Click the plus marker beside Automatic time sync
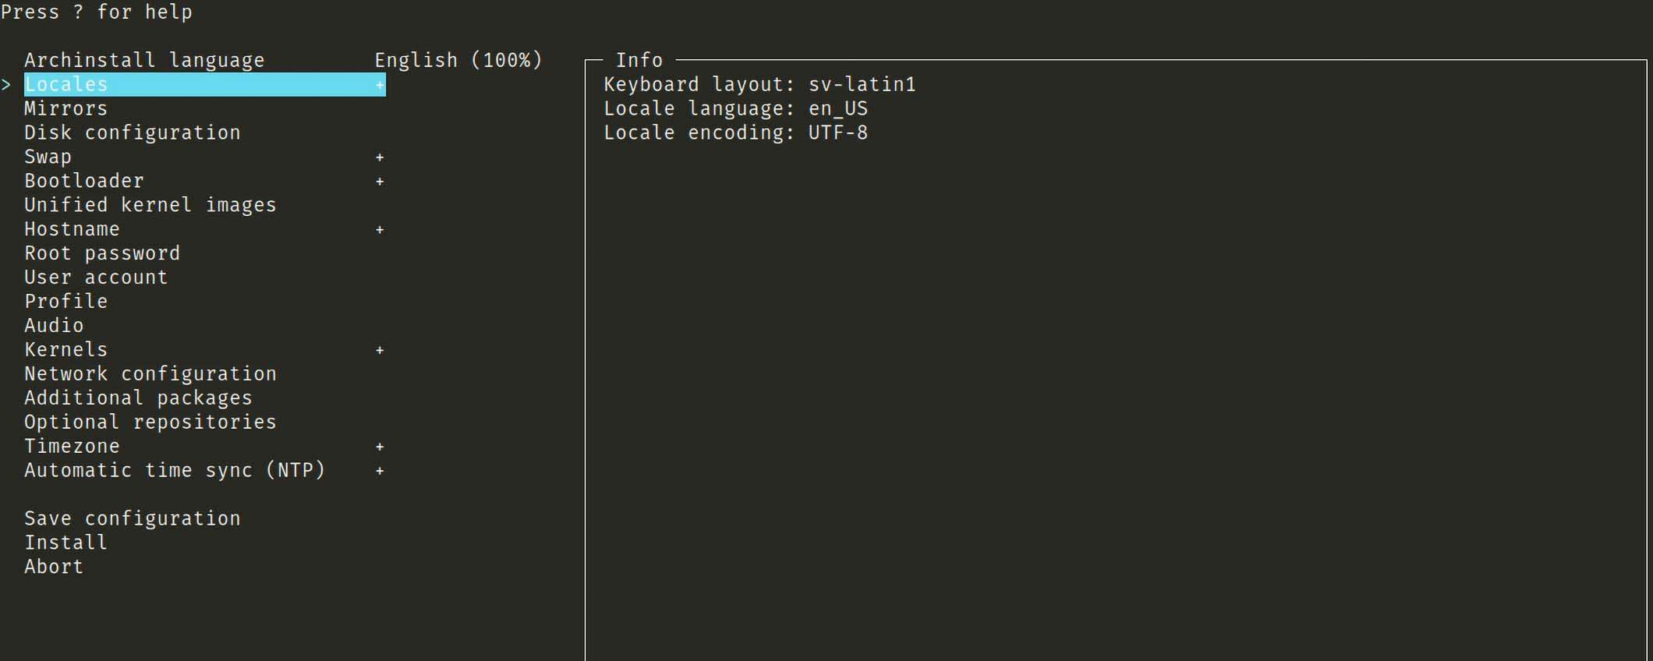This screenshot has height=661, width=1653. coord(380,471)
